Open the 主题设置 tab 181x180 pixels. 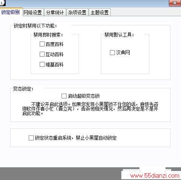coord(100,12)
